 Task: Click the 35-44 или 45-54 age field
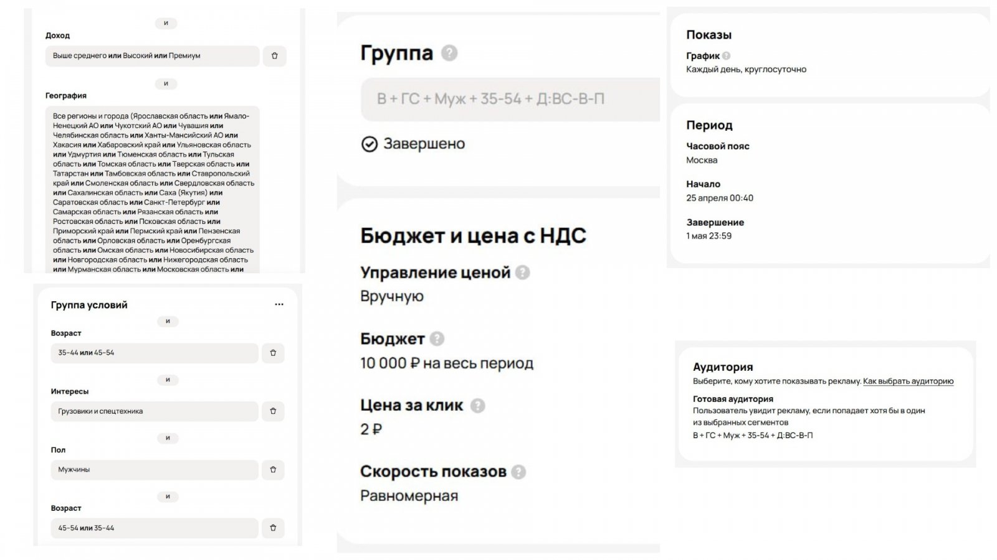(155, 353)
